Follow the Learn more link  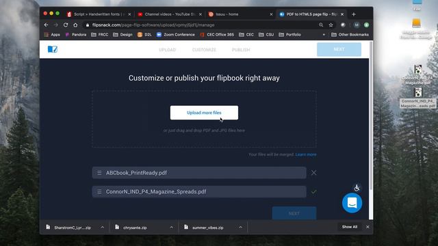[306, 154]
